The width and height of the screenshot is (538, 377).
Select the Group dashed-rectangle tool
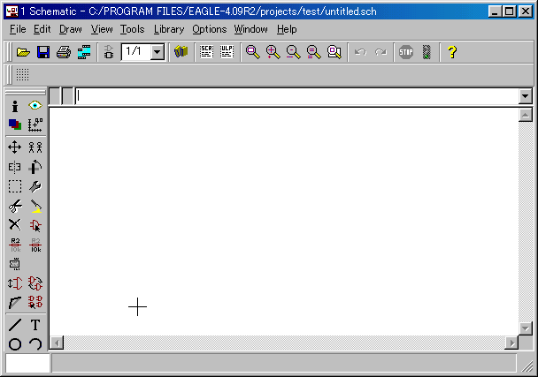point(15,186)
